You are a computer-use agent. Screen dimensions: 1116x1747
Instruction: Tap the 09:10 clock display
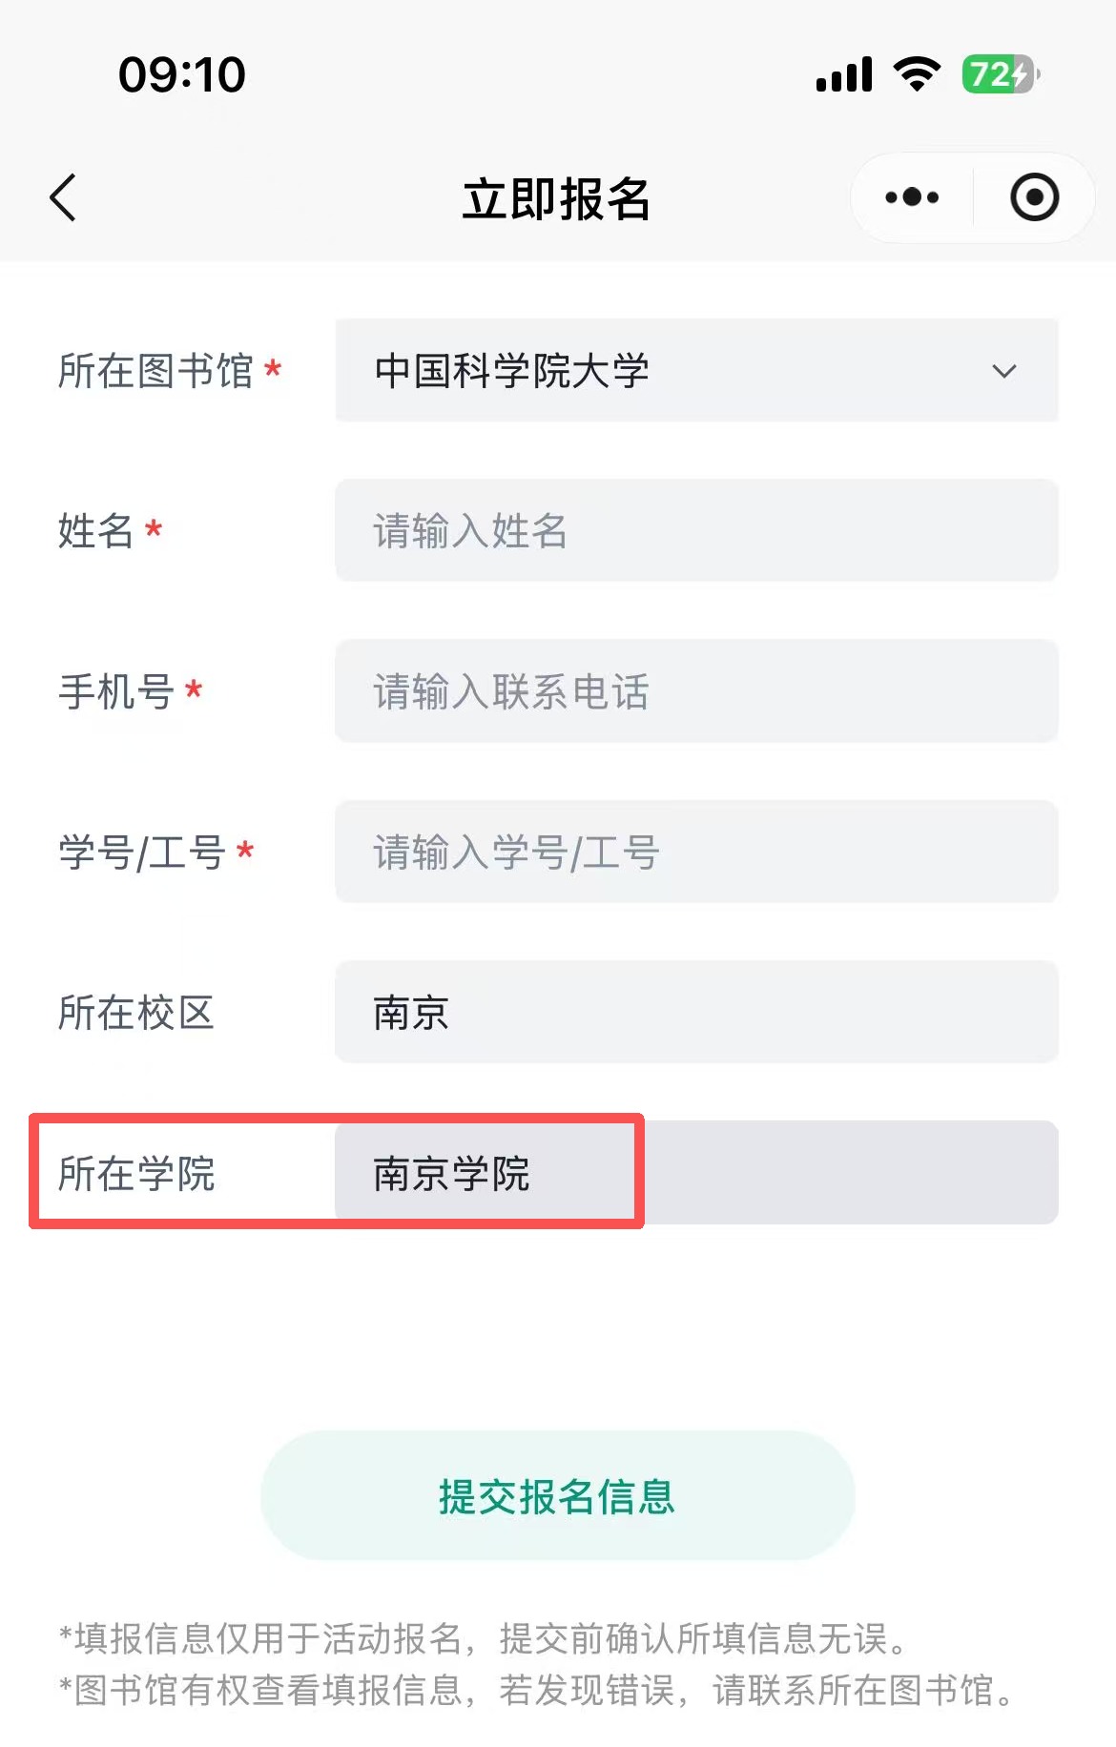(182, 74)
